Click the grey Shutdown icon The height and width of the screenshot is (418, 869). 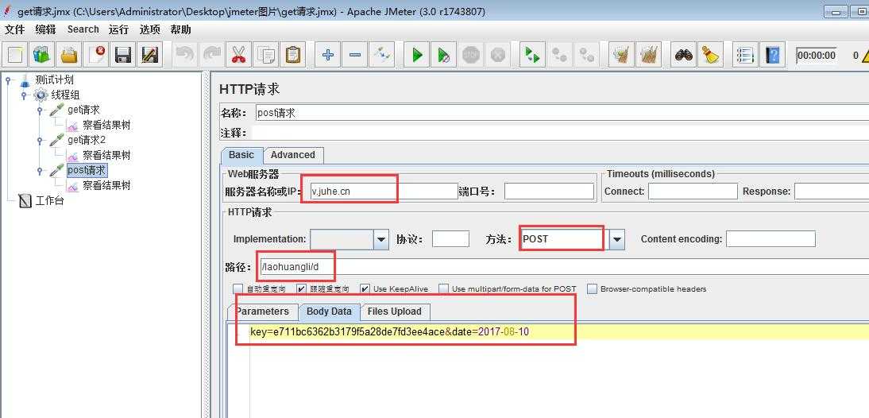(498, 54)
